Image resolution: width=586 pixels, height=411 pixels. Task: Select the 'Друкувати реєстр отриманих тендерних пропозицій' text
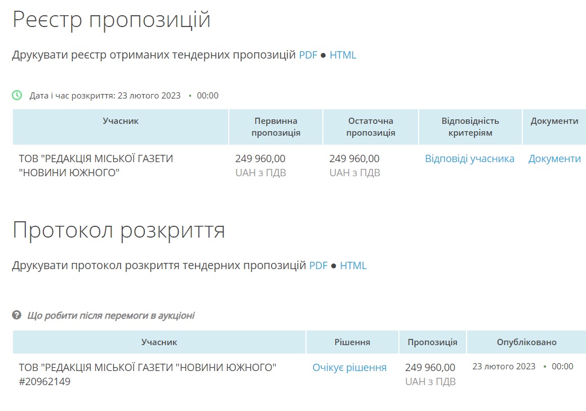coord(154,55)
